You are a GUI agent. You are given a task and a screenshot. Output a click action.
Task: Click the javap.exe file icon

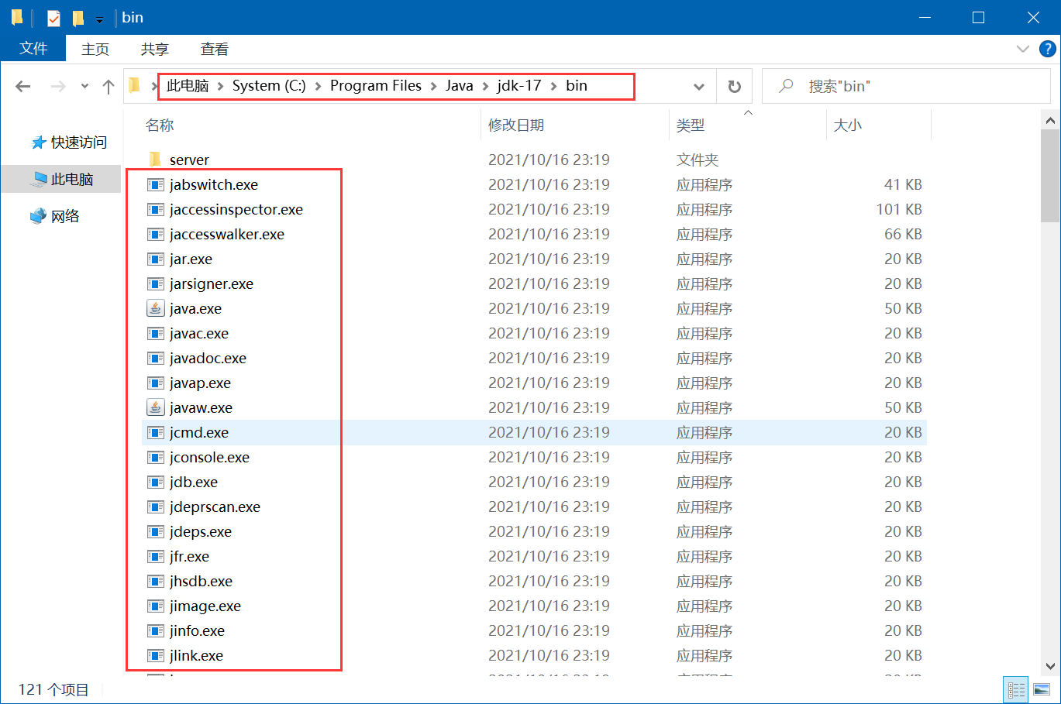(156, 383)
